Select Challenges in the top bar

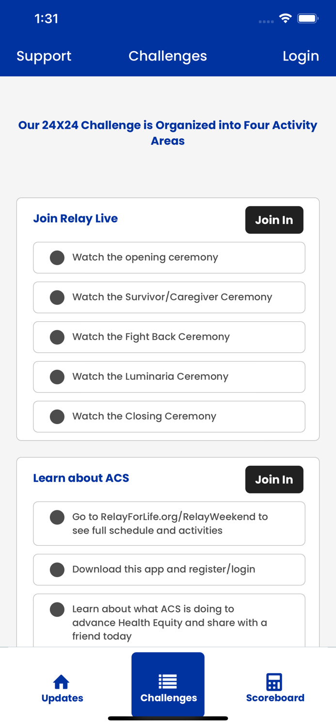(168, 56)
